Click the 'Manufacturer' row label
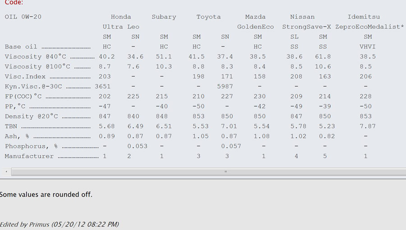 [x=29, y=156]
